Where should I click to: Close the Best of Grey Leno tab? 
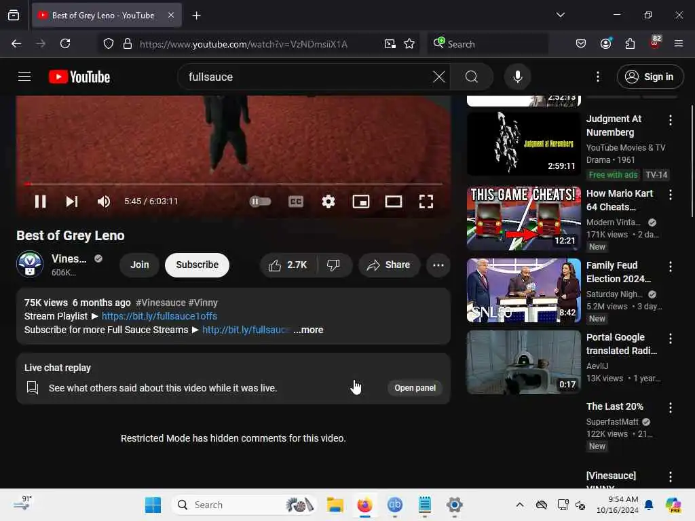click(x=171, y=15)
